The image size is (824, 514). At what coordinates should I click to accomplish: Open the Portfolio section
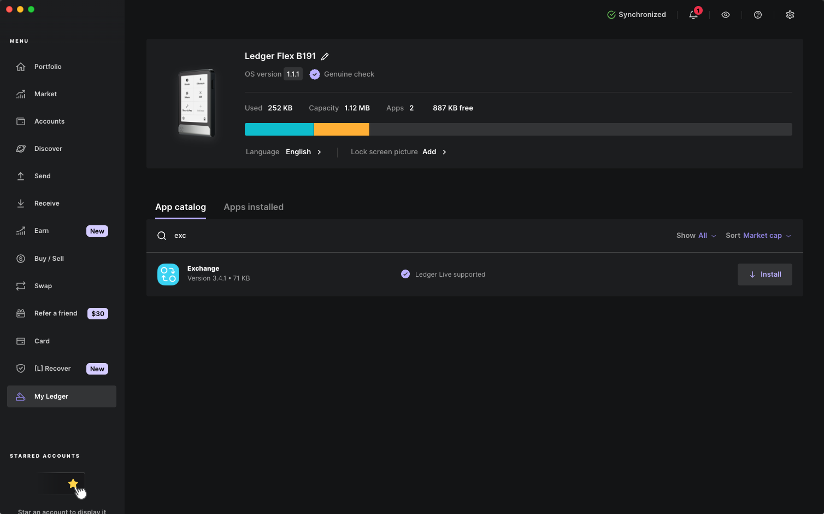pyautogui.click(x=48, y=66)
